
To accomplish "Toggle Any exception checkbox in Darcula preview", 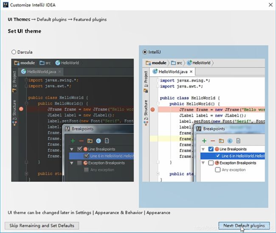I will point(86,170).
